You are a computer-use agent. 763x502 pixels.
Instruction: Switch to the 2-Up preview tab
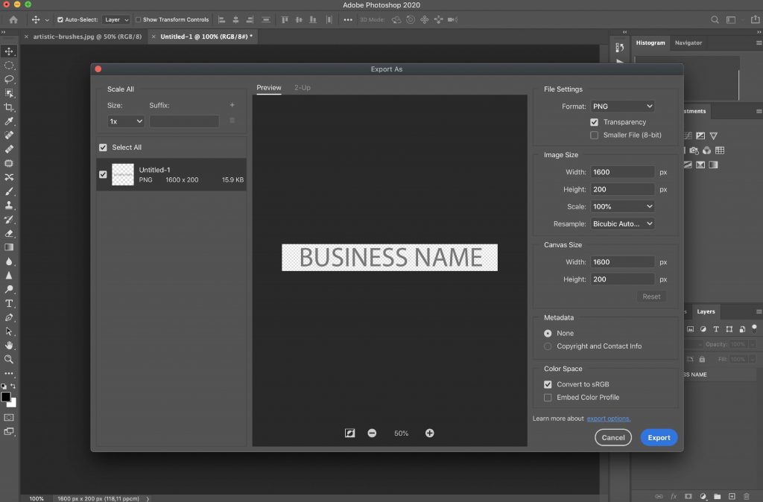click(302, 87)
